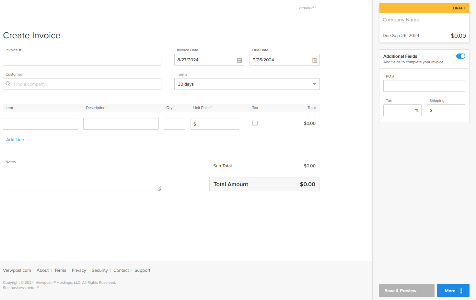The image size is (476, 300).
Task: Toggle the Additional Fields switch off
Action: [460, 56]
